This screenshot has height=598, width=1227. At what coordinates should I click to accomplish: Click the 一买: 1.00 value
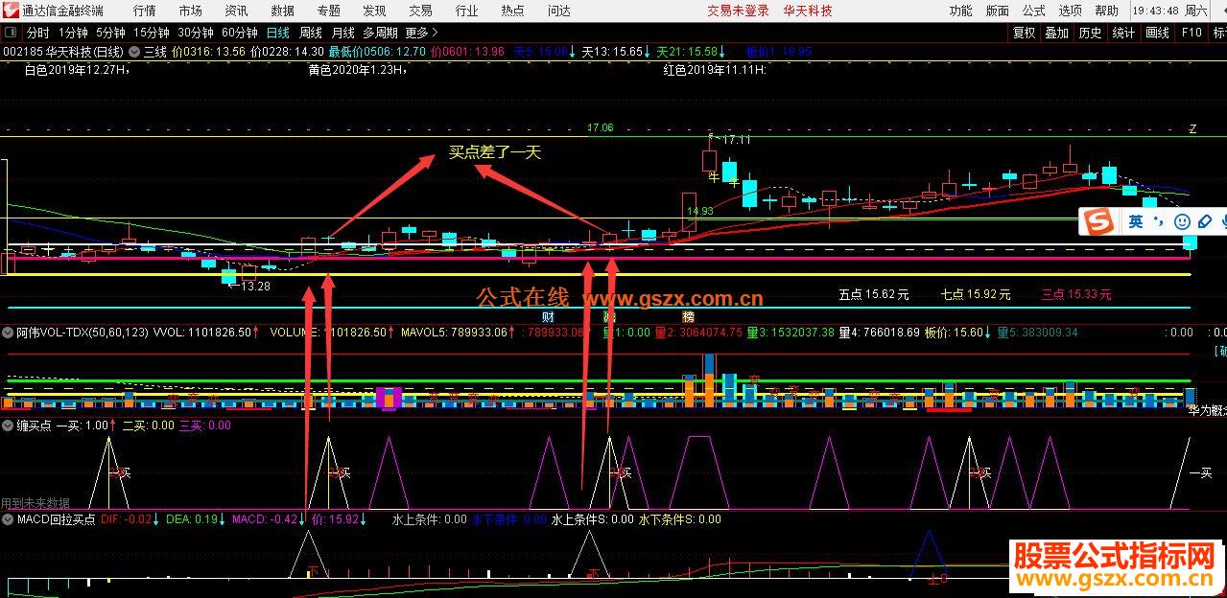(x=83, y=425)
